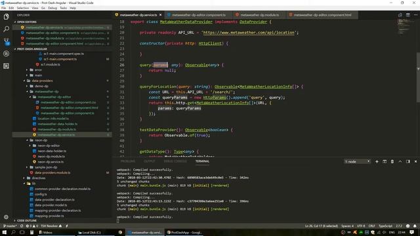Kill the terminal with the trash icon

click(392, 161)
